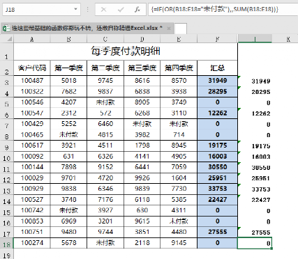Select row 19 header
Screen dimensions: 298x259
point(7,254)
